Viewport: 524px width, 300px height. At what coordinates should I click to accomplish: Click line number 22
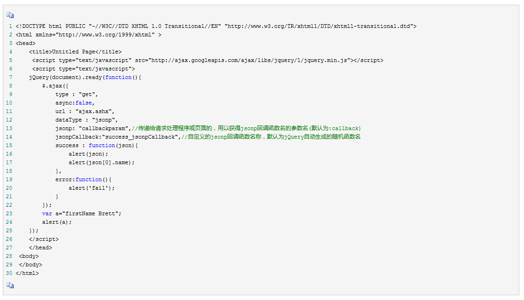pos(9,205)
